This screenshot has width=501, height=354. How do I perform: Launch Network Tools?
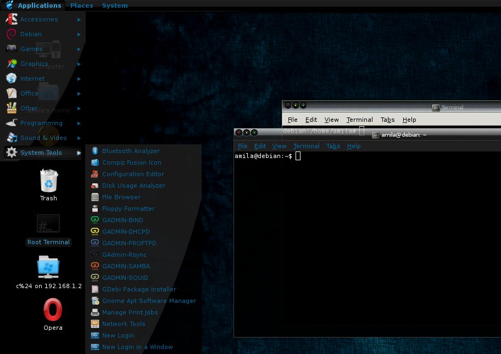(123, 324)
